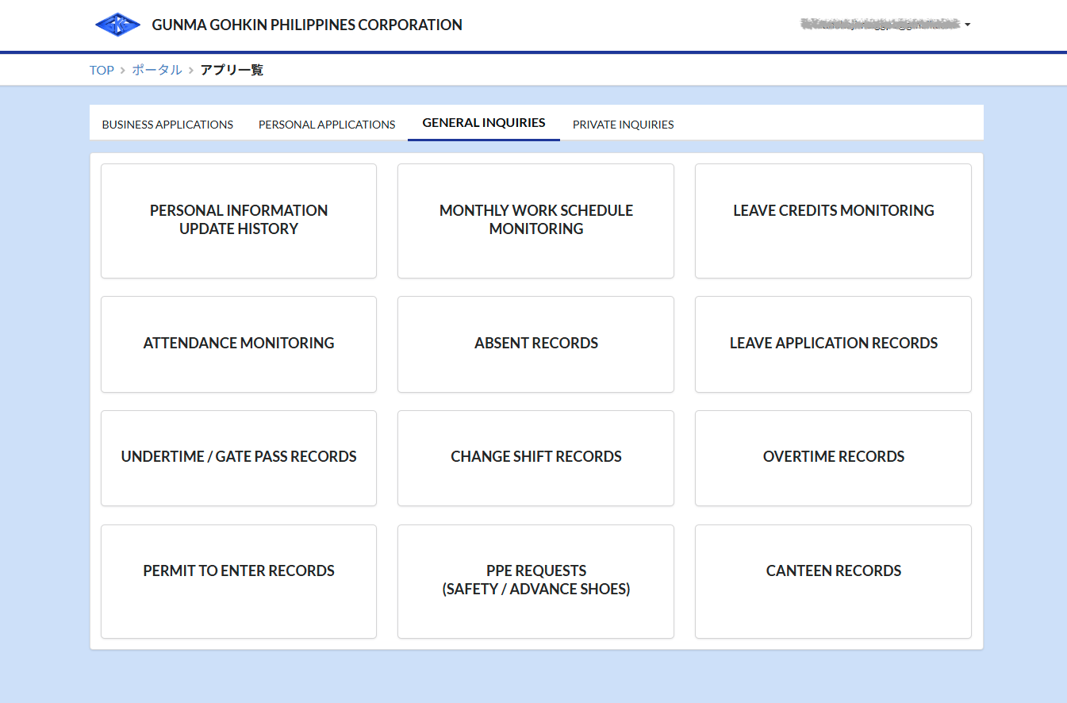This screenshot has width=1067, height=703.
Task: Open the Private Inquiries tab
Action: point(623,125)
